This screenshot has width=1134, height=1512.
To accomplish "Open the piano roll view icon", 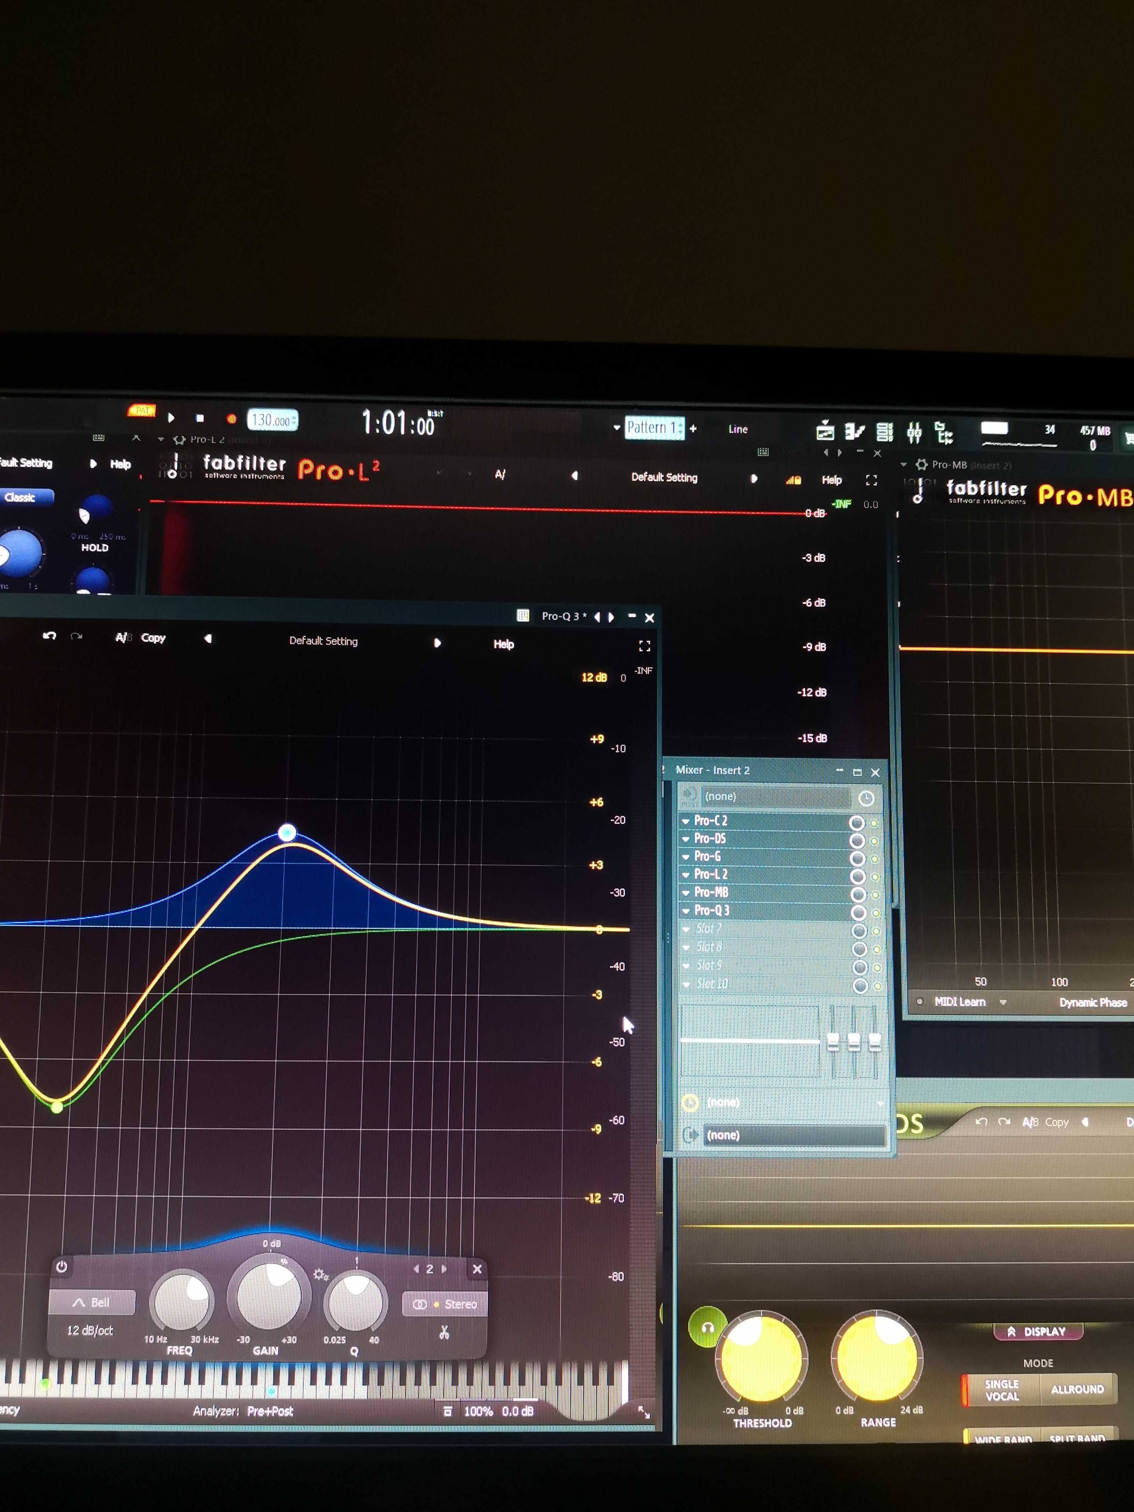I will click(854, 431).
